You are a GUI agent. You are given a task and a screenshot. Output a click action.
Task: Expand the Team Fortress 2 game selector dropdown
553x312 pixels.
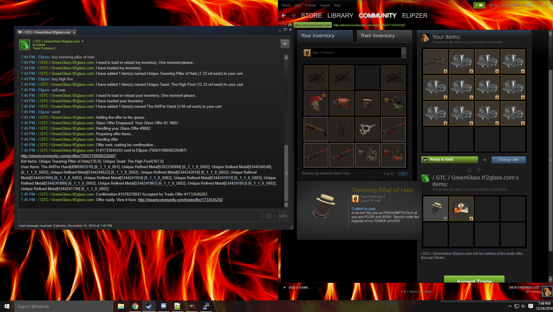(403, 53)
